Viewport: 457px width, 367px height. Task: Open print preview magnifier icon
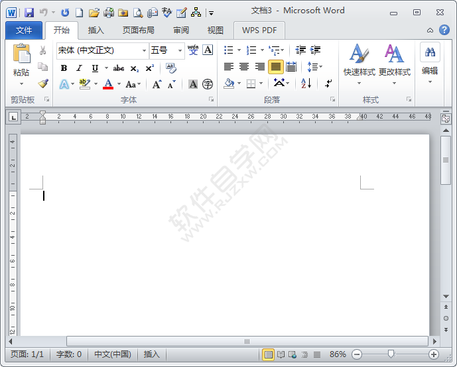coord(138,13)
